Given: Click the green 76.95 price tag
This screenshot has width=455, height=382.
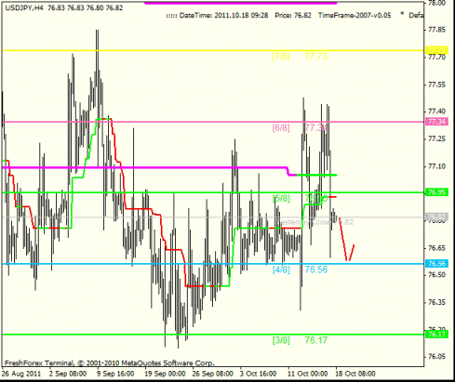Looking at the screenshot, I should 437,192.
